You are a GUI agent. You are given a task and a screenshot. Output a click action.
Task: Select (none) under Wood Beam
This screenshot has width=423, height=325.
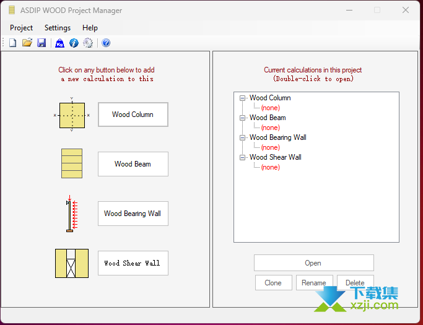click(270, 128)
